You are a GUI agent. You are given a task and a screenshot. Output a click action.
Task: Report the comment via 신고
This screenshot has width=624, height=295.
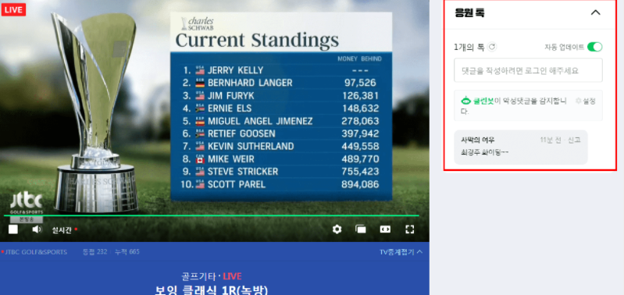pyautogui.click(x=574, y=140)
